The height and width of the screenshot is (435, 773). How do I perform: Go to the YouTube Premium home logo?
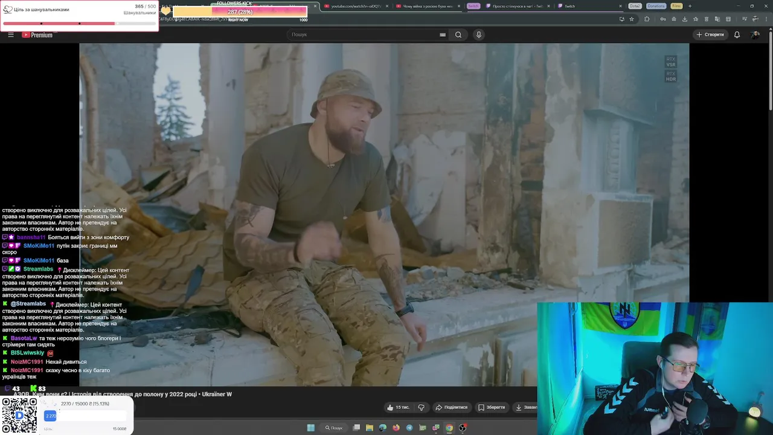(37, 34)
